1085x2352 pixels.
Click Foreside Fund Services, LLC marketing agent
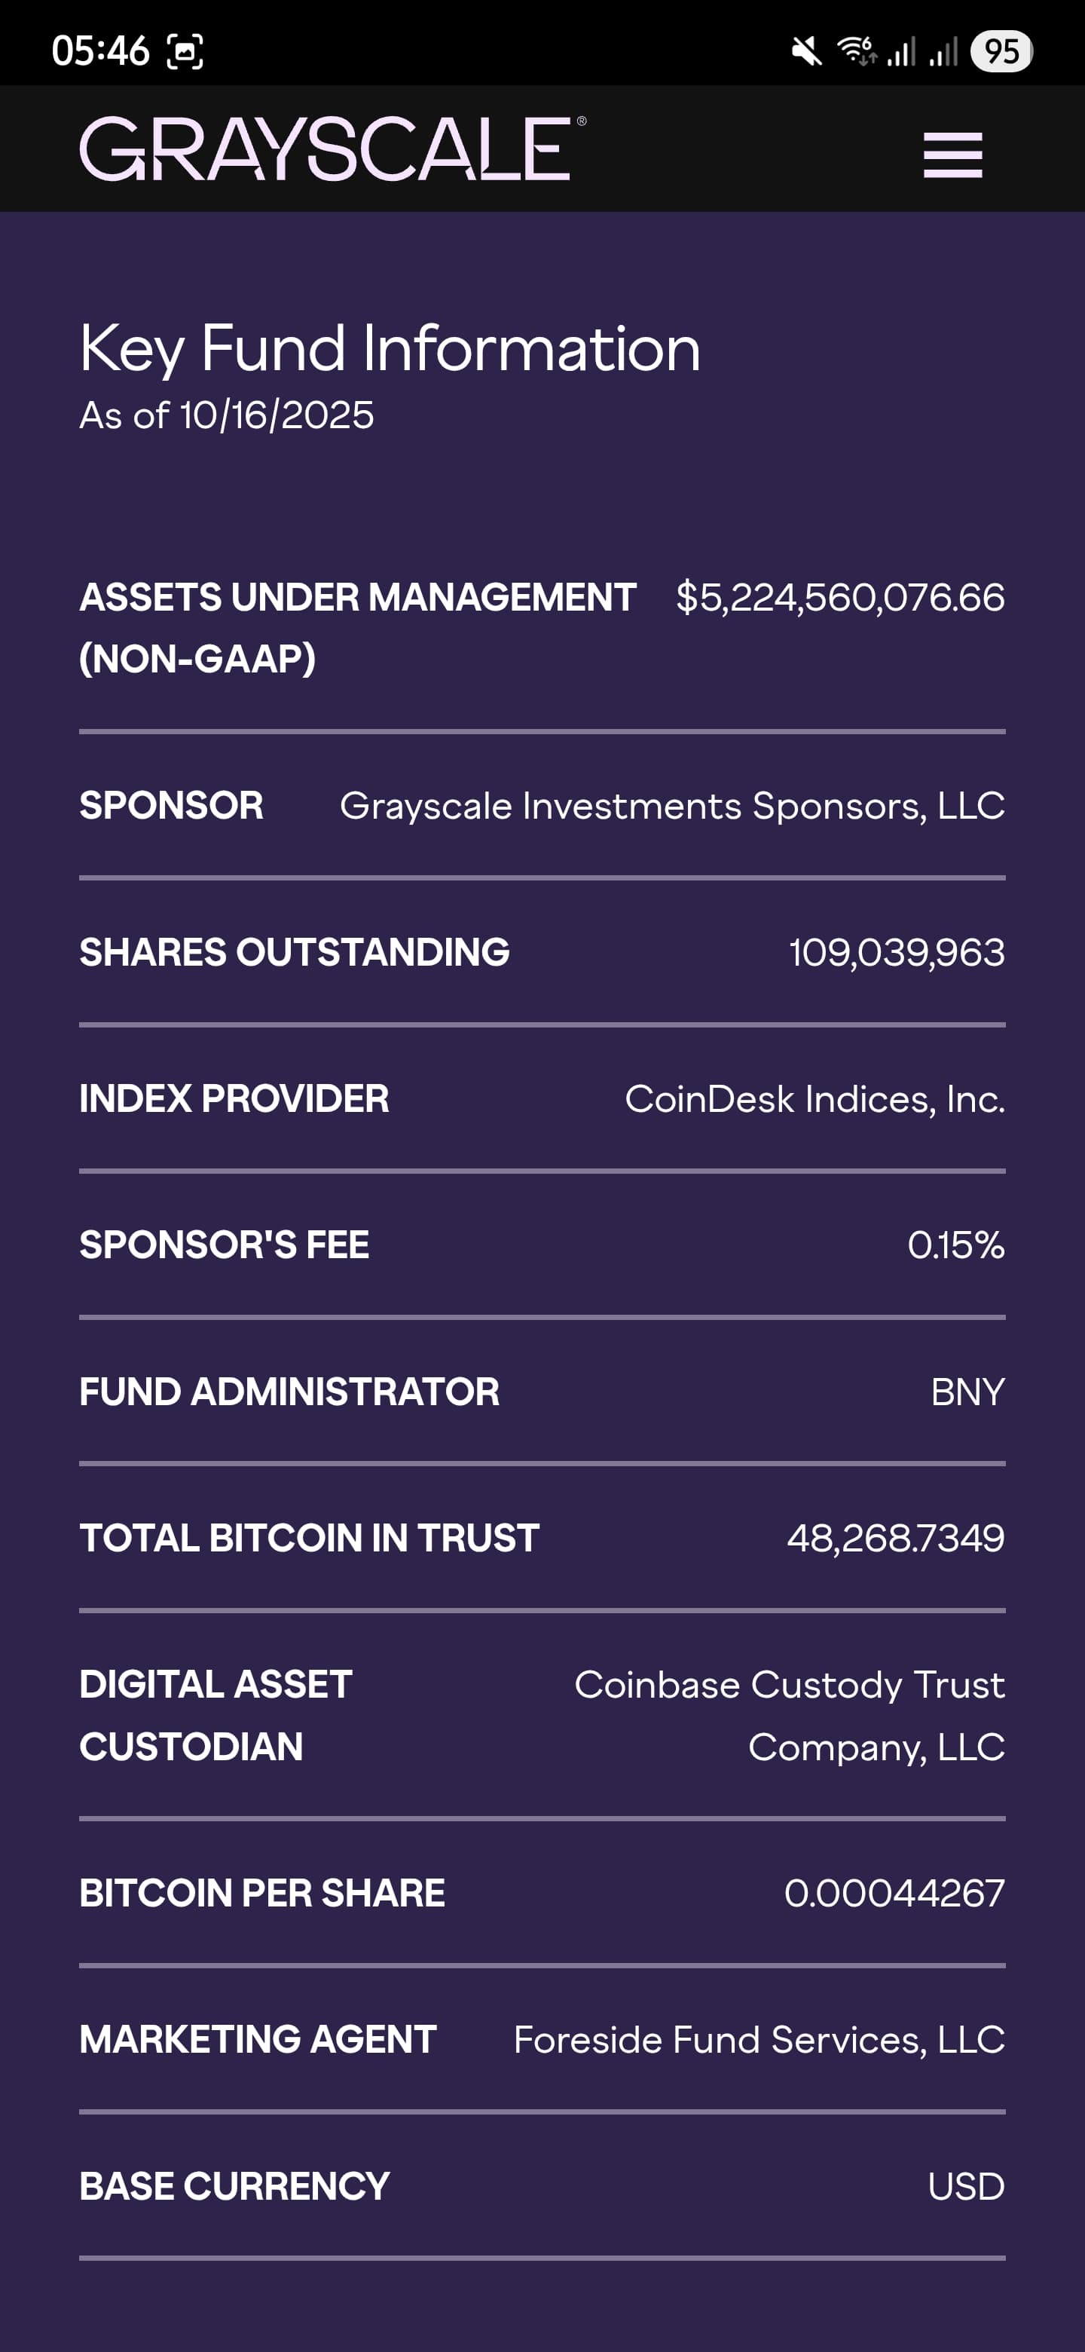click(758, 2040)
